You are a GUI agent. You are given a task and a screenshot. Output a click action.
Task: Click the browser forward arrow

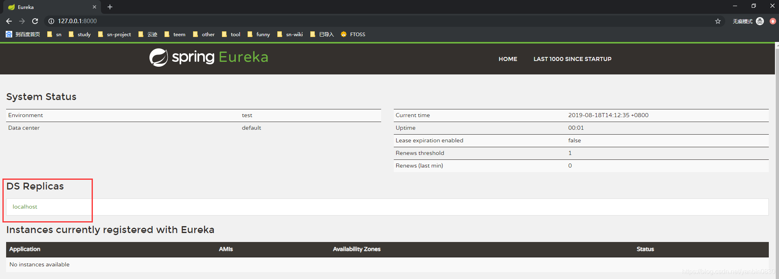pyautogui.click(x=22, y=21)
